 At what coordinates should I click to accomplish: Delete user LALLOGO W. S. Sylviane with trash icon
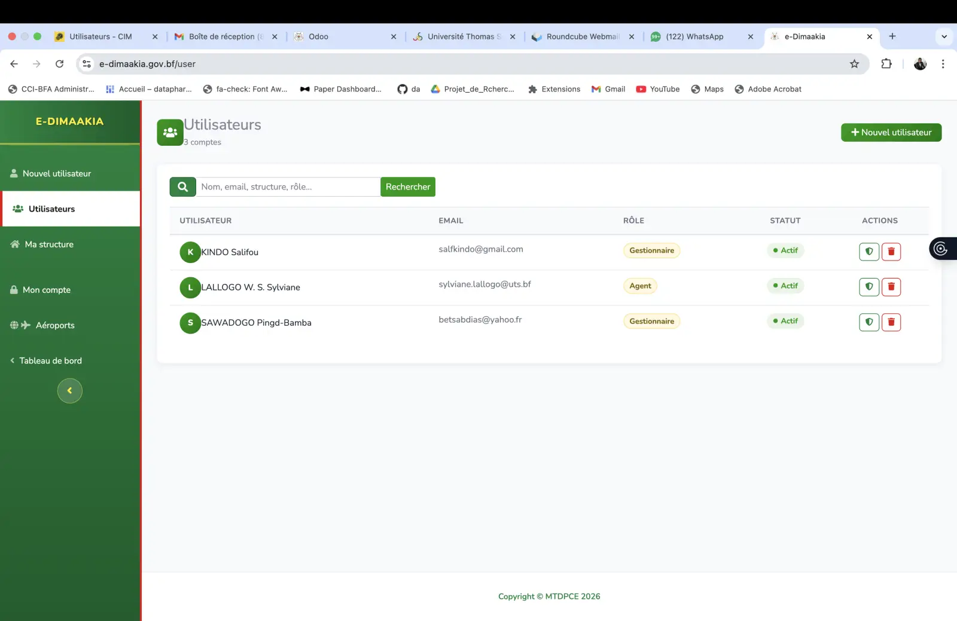(x=891, y=287)
